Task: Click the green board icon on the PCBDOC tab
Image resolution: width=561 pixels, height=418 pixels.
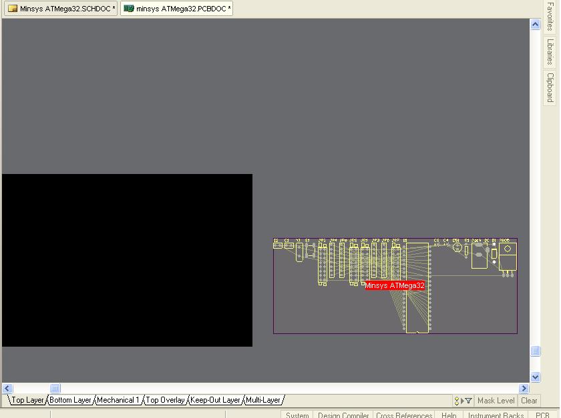Action: [x=129, y=9]
